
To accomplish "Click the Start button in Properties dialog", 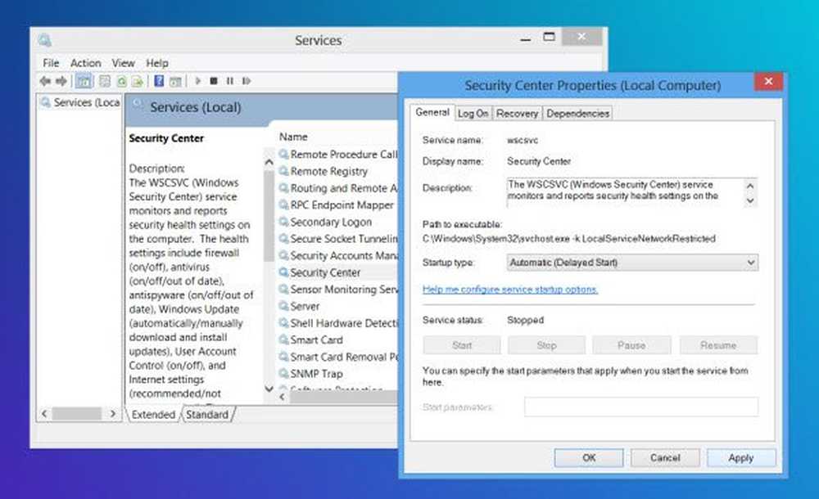I will click(x=462, y=345).
